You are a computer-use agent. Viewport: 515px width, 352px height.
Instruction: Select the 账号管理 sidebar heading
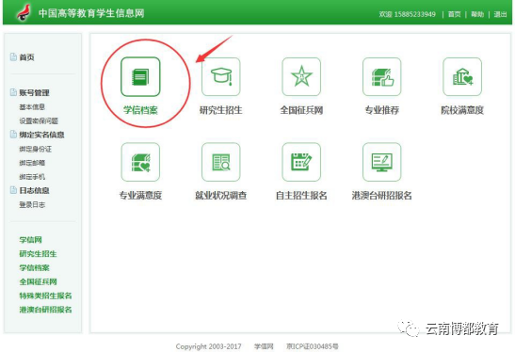pyautogui.click(x=34, y=92)
